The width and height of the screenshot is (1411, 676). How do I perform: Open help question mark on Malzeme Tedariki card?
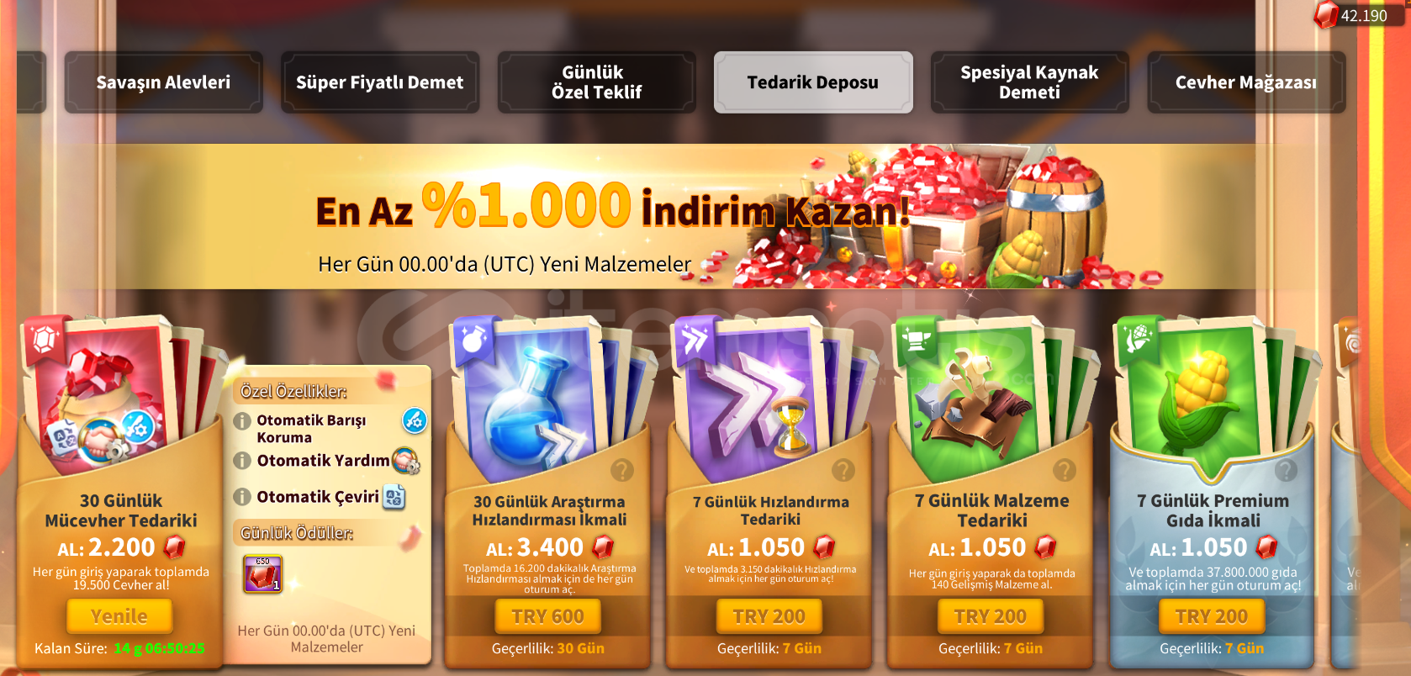[1065, 470]
